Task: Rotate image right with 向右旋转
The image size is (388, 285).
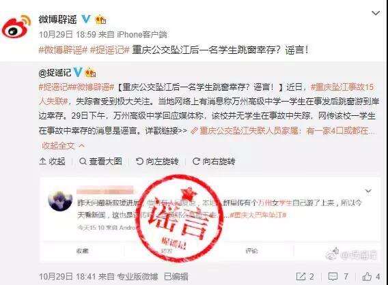Action: (x=214, y=162)
